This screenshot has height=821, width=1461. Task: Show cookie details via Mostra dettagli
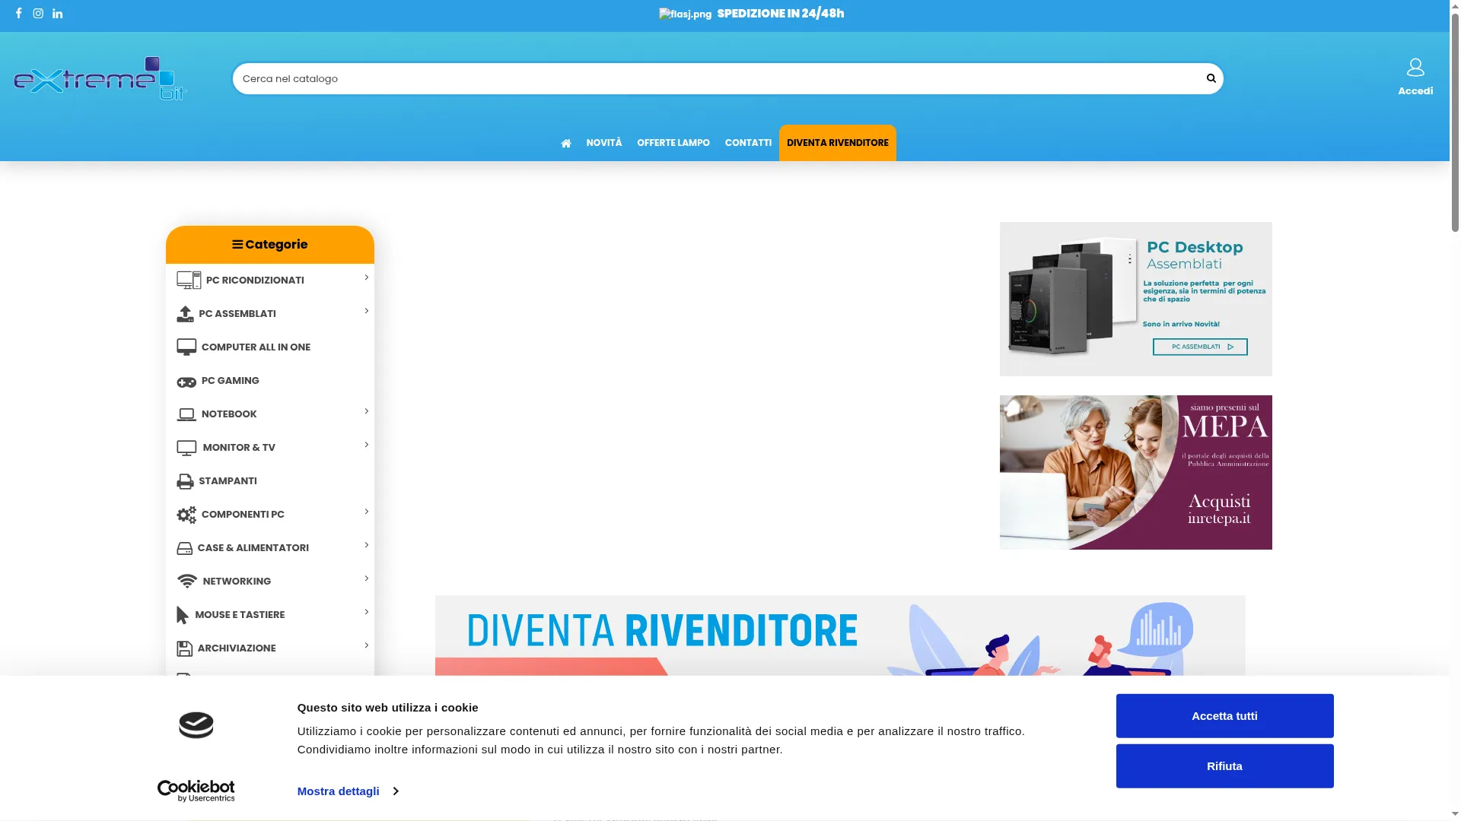coord(348,791)
